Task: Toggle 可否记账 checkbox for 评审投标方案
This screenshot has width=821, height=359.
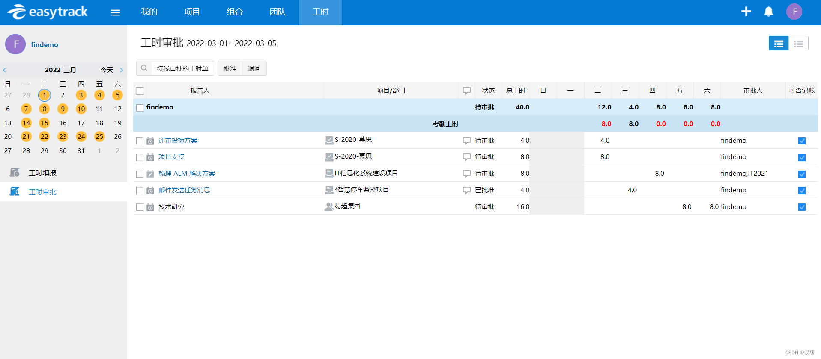Action: pos(802,141)
